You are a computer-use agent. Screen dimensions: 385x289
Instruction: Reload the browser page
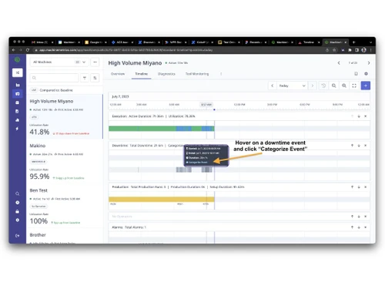[28, 50]
